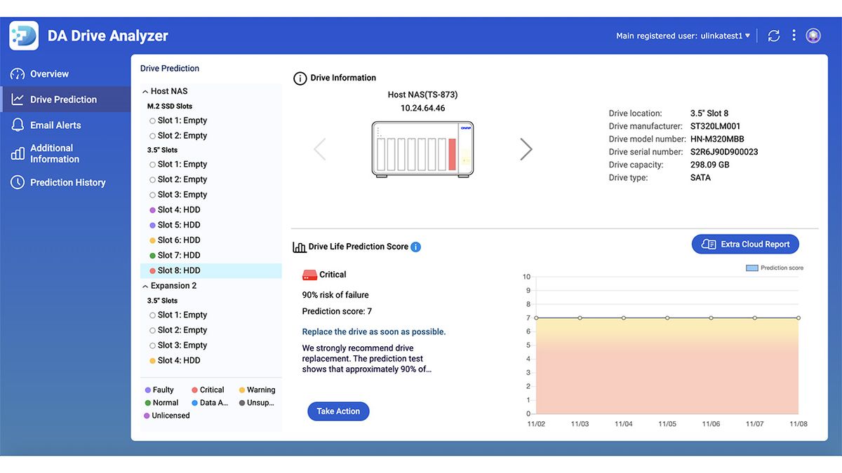Image resolution: width=842 pixels, height=473 pixels.
Task: Open the three-dot menu in the header
Action: point(794,35)
